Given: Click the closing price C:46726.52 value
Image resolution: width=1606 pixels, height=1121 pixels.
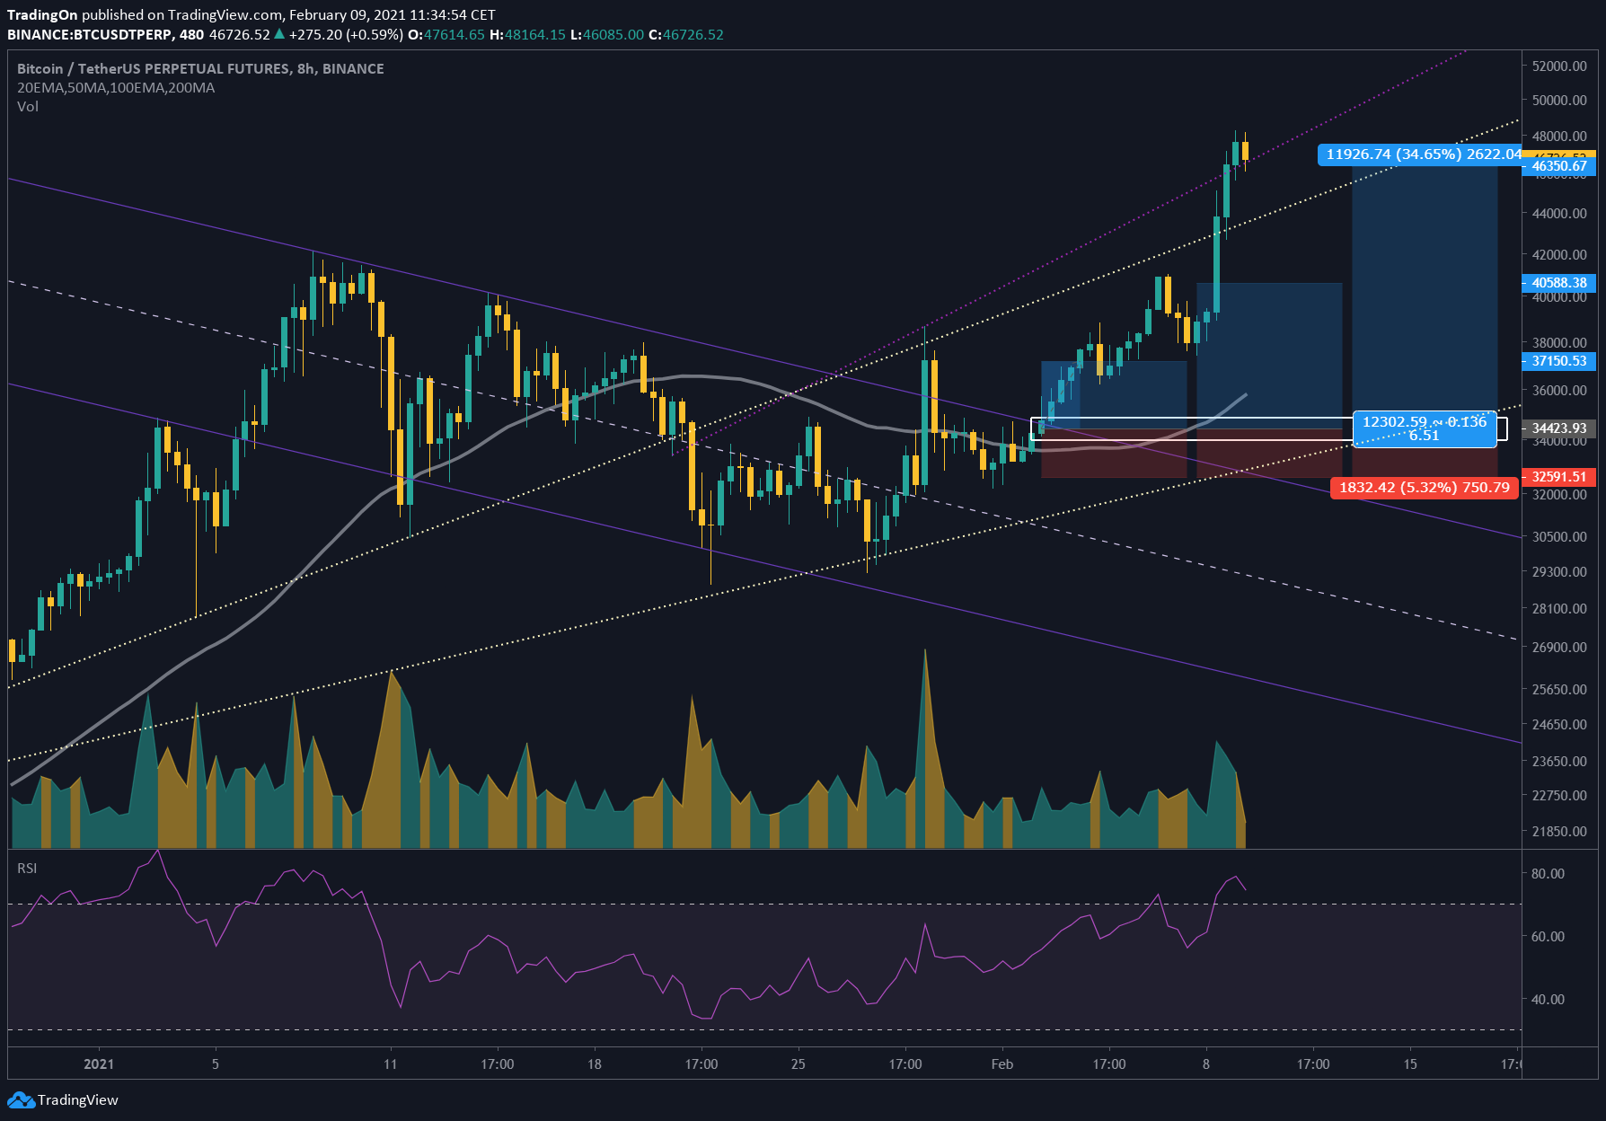Looking at the screenshot, I should point(686,34).
